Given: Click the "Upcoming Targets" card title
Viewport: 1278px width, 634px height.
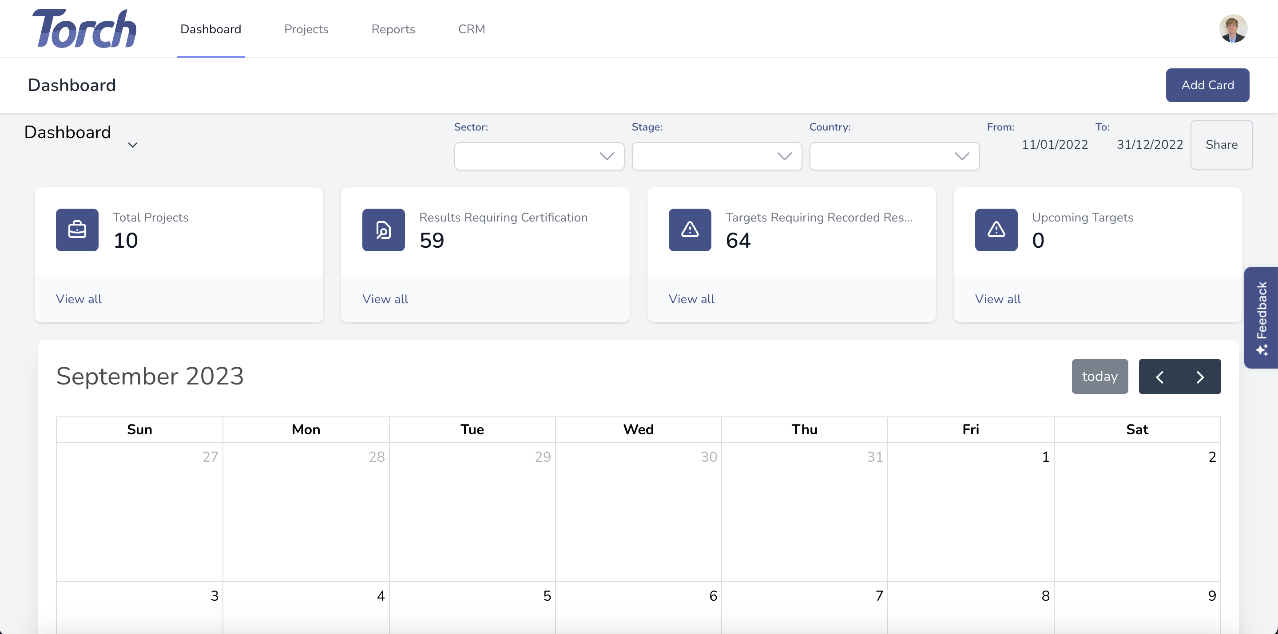Looking at the screenshot, I should pos(1083,217).
